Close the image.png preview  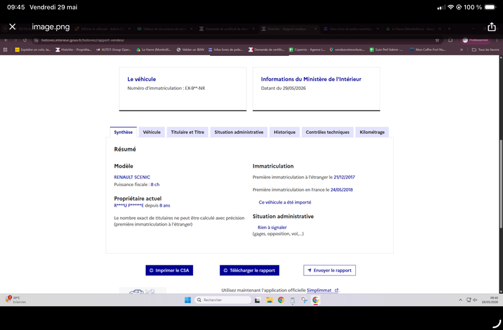tap(13, 26)
